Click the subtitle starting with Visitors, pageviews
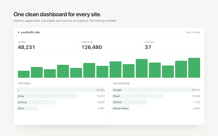The height and width of the screenshot is (136, 218). [x=65, y=21]
